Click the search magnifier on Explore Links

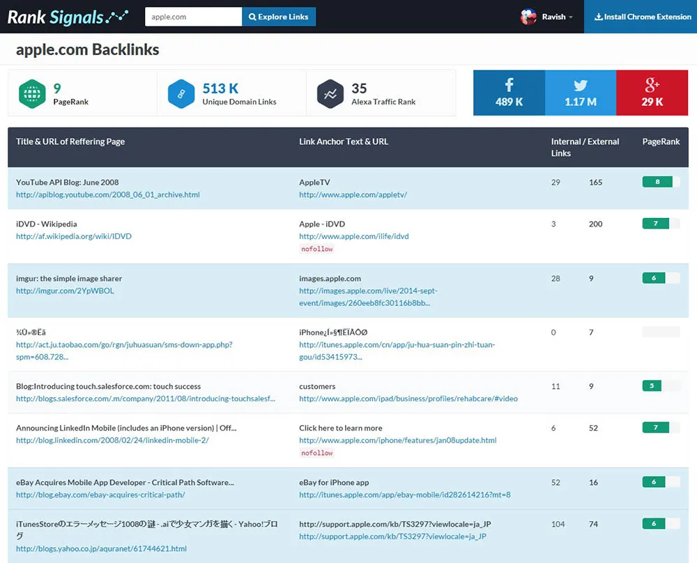pyautogui.click(x=252, y=16)
